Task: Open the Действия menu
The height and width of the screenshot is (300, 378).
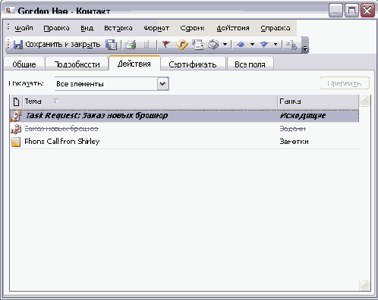Action: 233,28
